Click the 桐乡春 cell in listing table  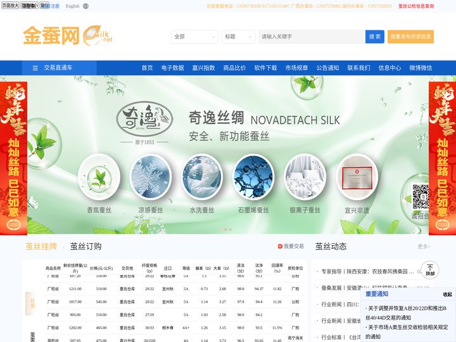click(x=168, y=328)
